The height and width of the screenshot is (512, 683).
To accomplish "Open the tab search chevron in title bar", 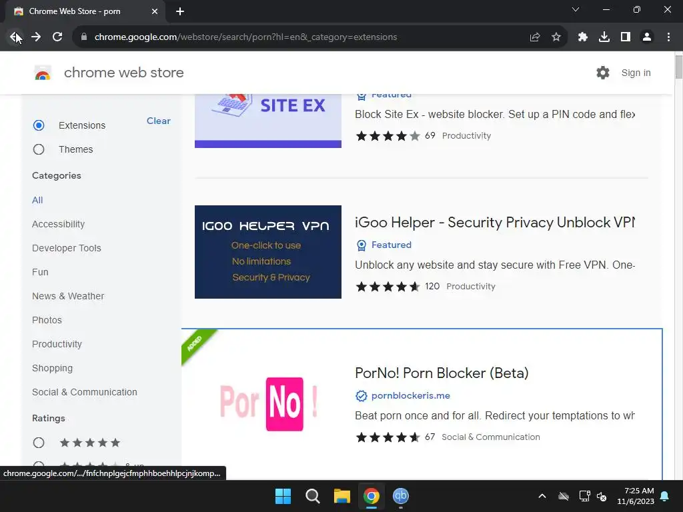I will [576, 9].
